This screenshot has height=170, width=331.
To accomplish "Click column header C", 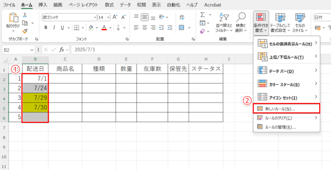I will pyautogui.click(x=65, y=60).
